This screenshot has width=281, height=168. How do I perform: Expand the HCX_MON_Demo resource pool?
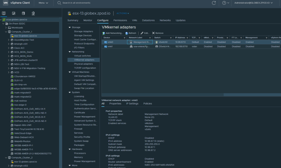tap(9, 52)
